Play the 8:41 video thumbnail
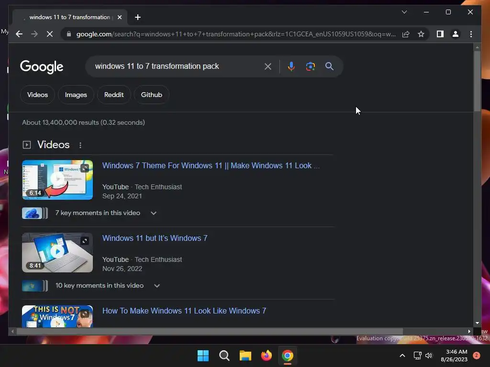 tap(57, 252)
